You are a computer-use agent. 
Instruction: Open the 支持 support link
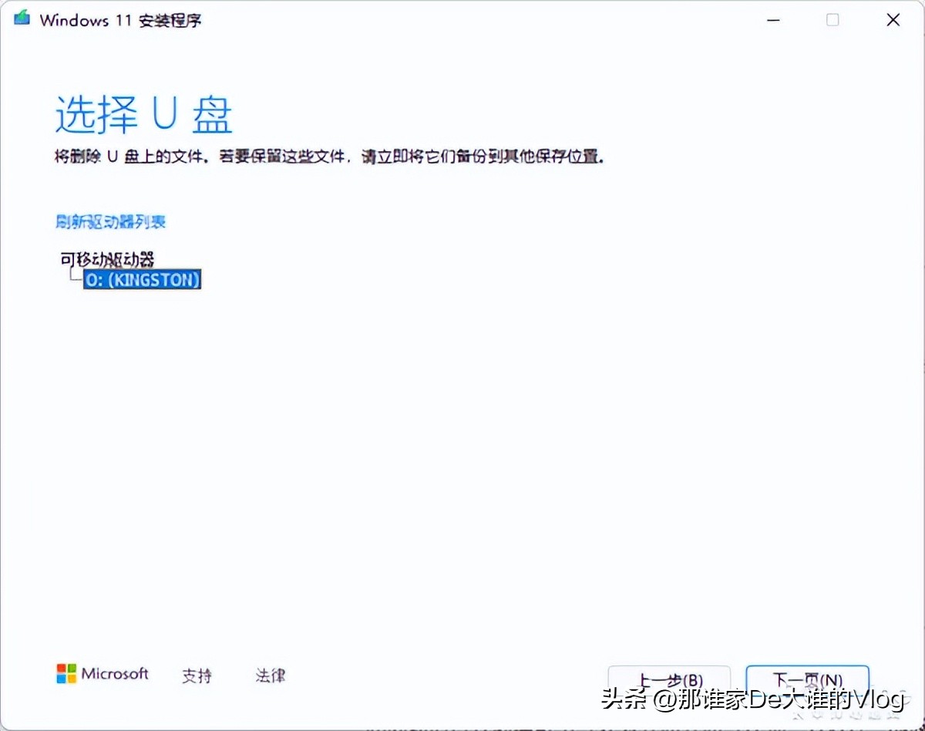coord(197,675)
